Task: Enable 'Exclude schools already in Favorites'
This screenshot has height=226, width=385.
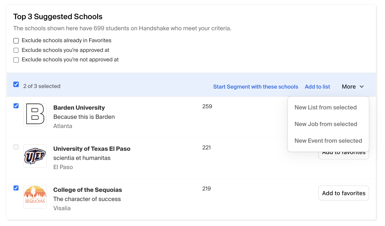Action: [16, 41]
